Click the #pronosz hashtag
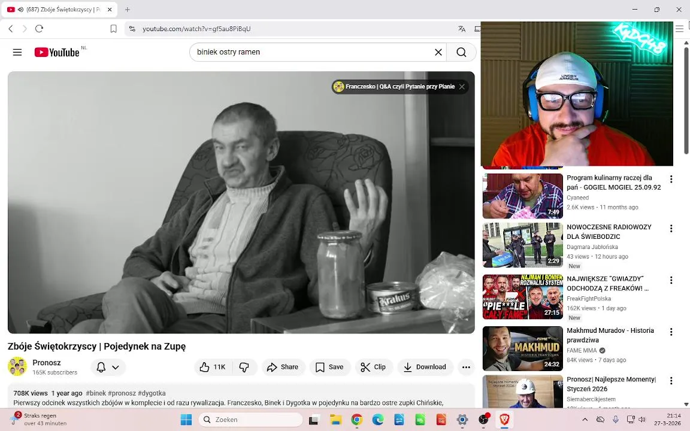Viewport: 690px width, 431px height. (122, 393)
